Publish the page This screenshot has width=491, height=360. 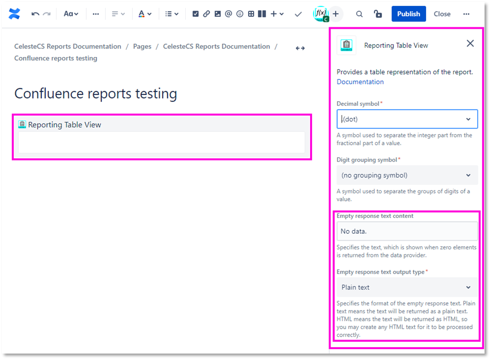[x=408, y=14]
